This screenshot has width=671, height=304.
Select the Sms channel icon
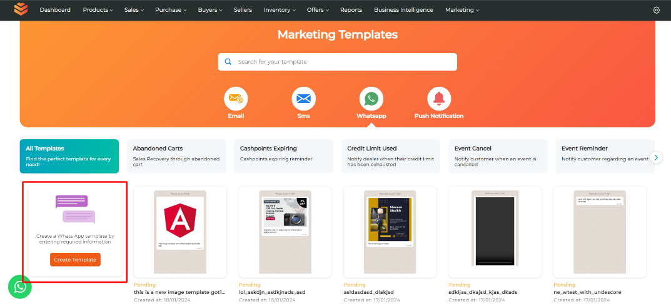click(303, 99)
